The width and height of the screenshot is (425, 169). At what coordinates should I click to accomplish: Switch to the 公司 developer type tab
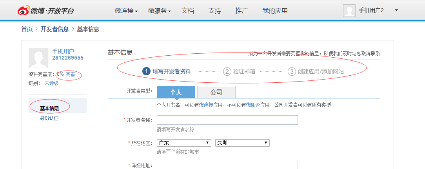pyautogui.click(x=216, y=92)
